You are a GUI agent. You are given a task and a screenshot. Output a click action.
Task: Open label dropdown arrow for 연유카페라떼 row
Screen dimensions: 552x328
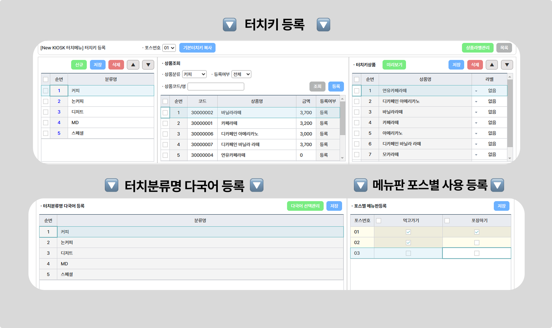(x=476, y=91)
